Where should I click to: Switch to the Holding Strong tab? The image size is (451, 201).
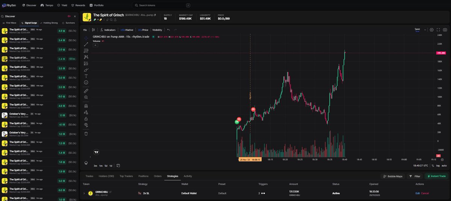point(48,23)
